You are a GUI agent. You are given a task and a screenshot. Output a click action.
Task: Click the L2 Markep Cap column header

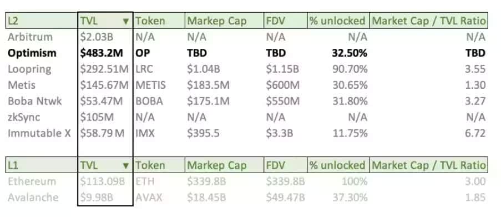click(x=224, y=21)
